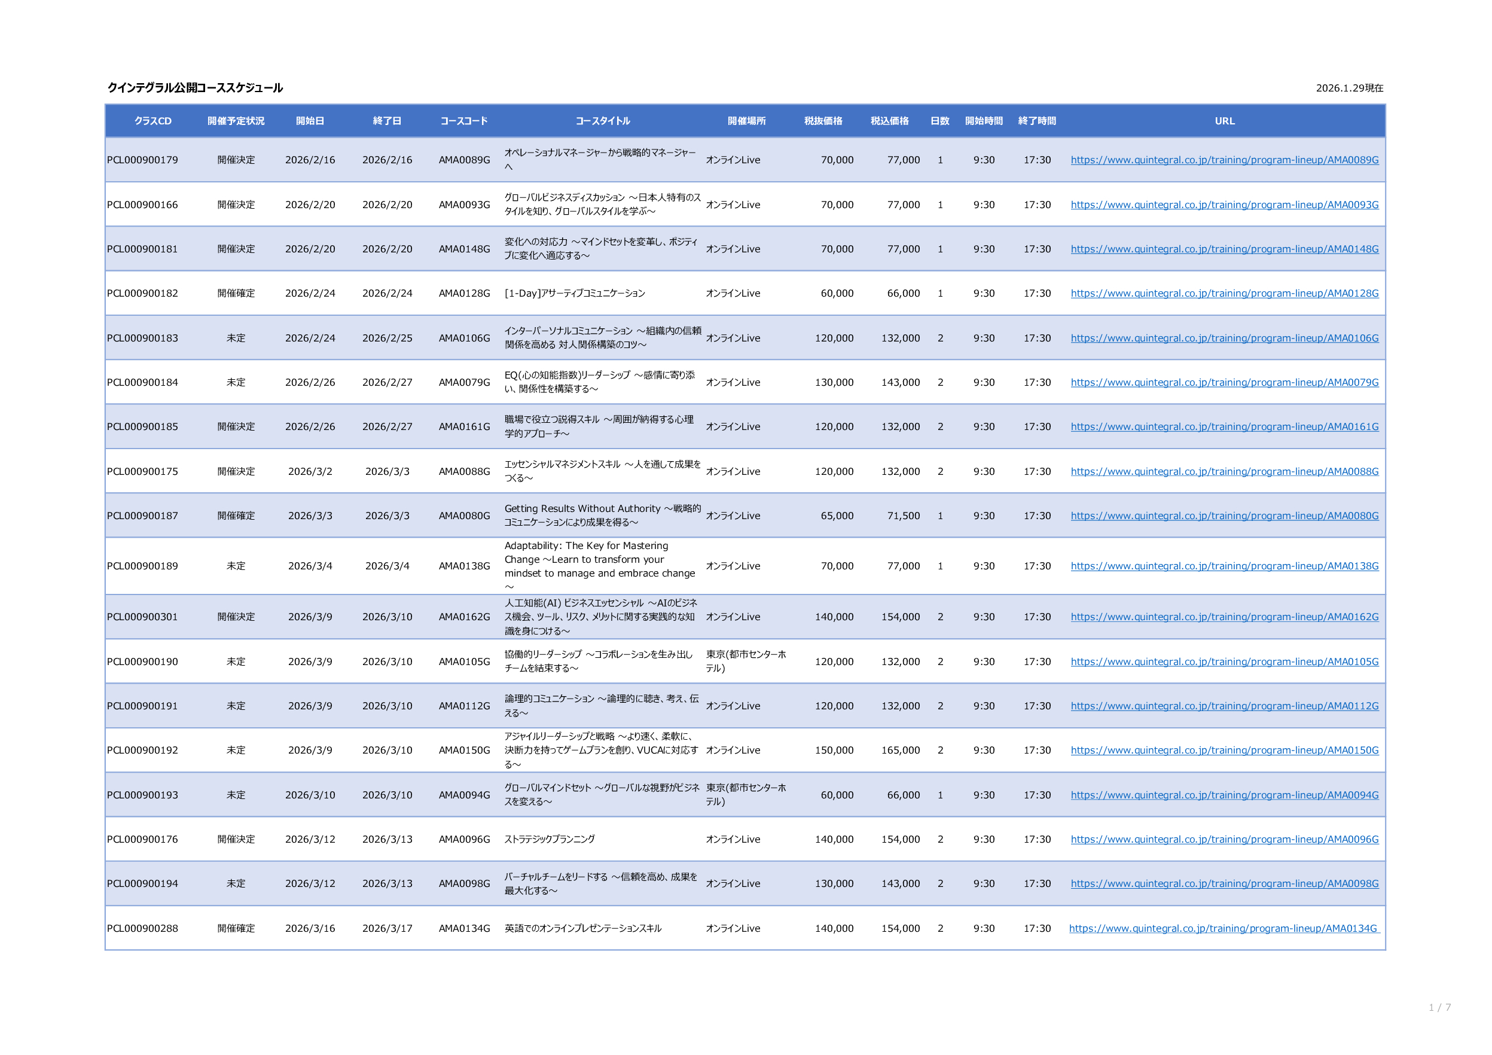Open the AMA0089G course URL link
The image size is (1492, 1055).
point(1224,160)
